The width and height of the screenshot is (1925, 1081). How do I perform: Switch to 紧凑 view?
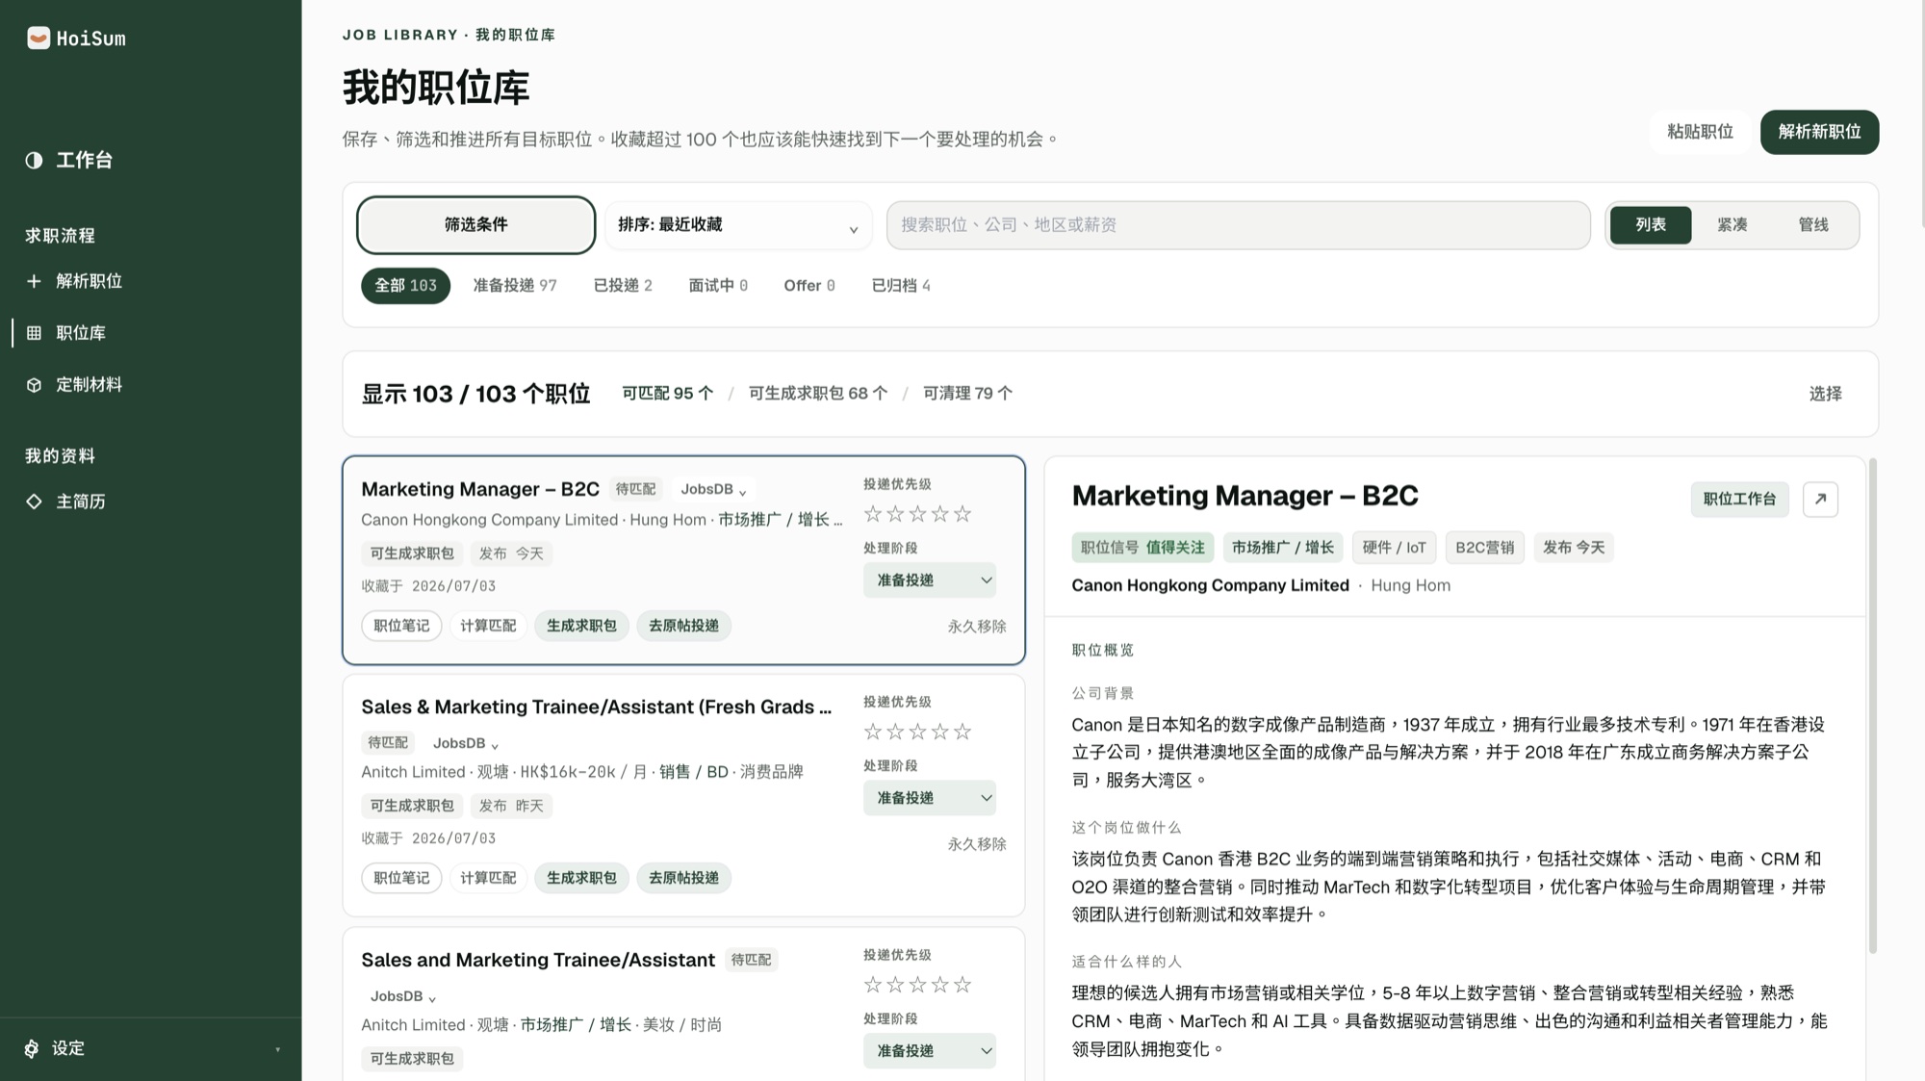[1732, 225]
